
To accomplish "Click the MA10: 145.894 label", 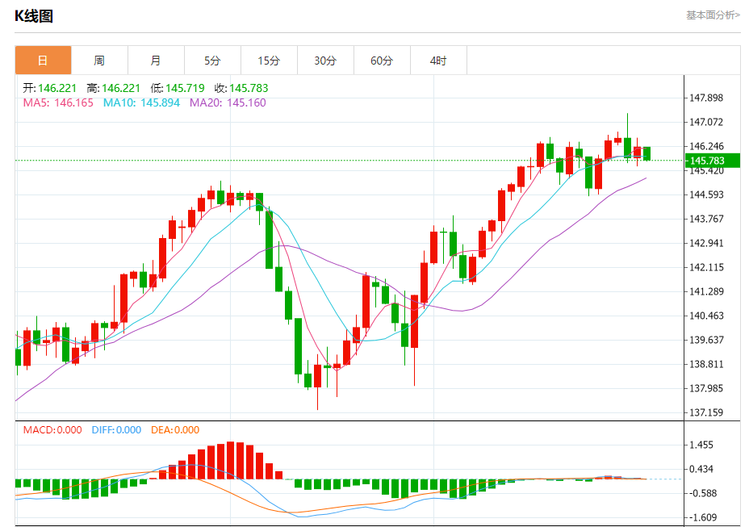I will [x=141, y=102].
